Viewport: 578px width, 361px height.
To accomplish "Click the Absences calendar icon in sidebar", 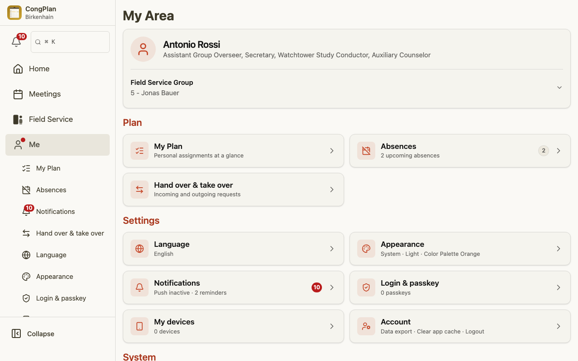I will click(26, 190).
